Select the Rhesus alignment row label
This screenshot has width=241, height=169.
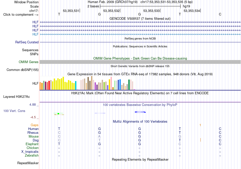pos(33,133)
